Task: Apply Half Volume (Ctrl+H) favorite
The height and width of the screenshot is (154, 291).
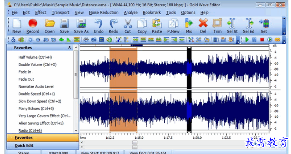Action: (35, 57)
